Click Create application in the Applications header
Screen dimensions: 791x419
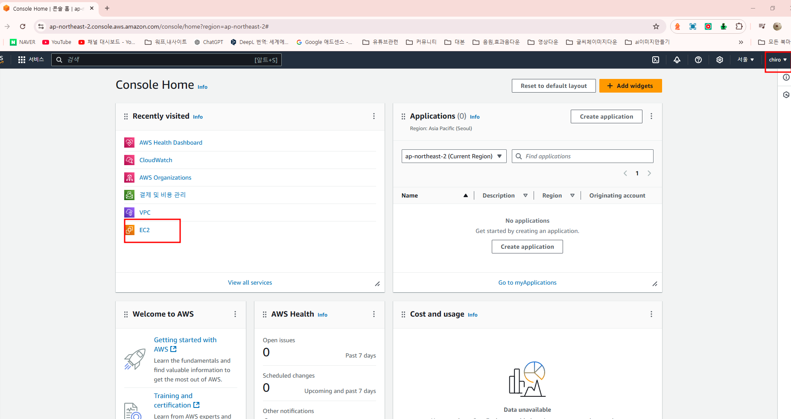pyautogui.click(x=607, y=116)
